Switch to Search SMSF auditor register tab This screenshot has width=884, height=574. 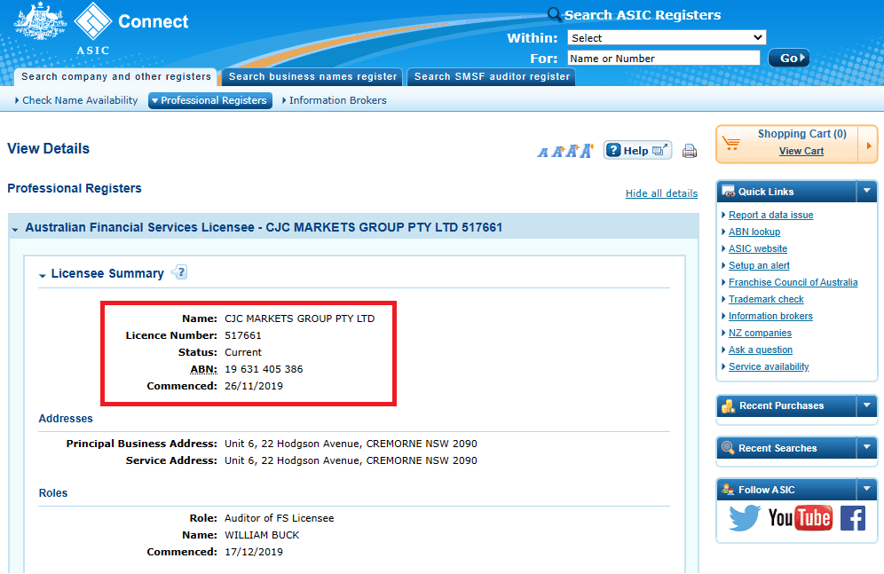(x=492, y=76)
